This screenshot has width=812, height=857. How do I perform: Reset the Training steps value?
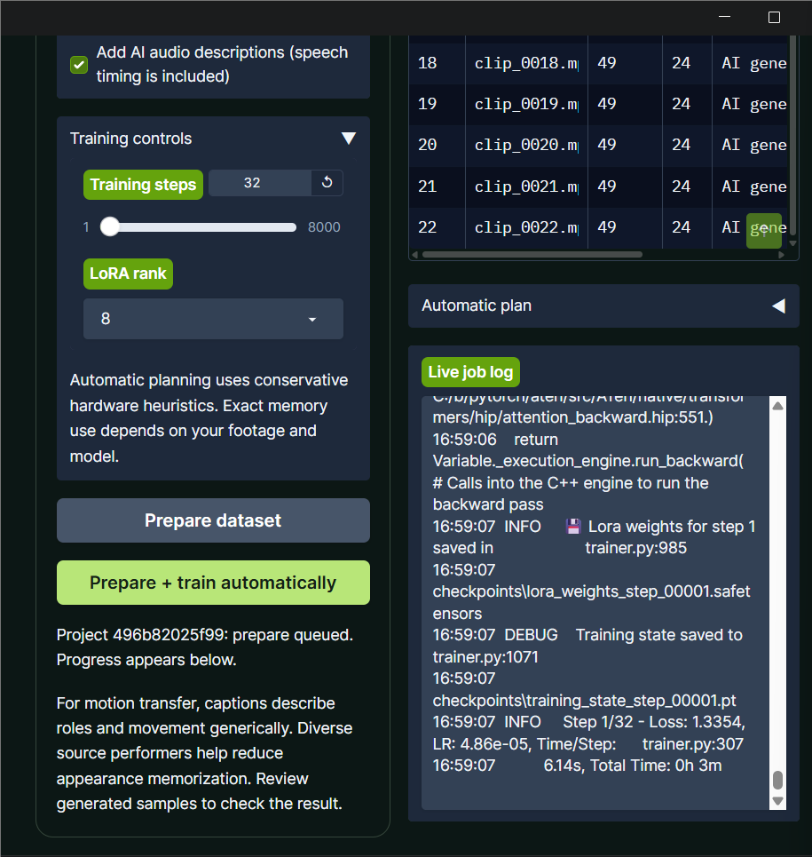(327, 183)
